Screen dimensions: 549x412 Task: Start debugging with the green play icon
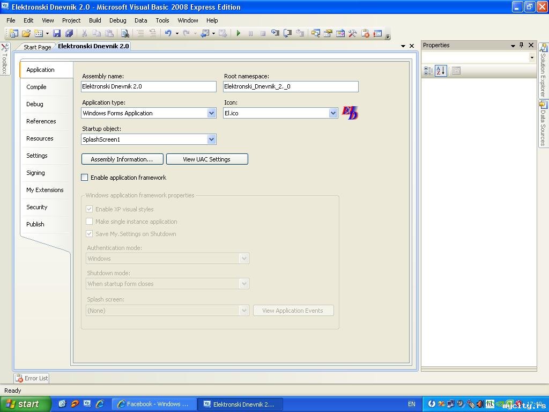[239, 33]
